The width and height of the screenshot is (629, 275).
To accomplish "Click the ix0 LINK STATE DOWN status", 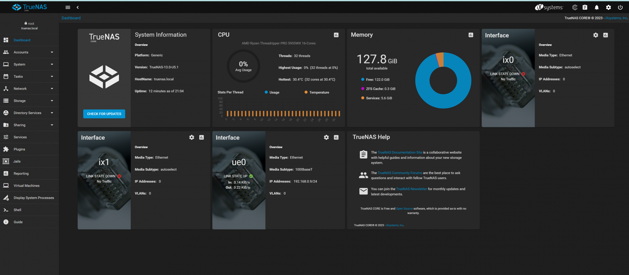I will click(507, 74).
